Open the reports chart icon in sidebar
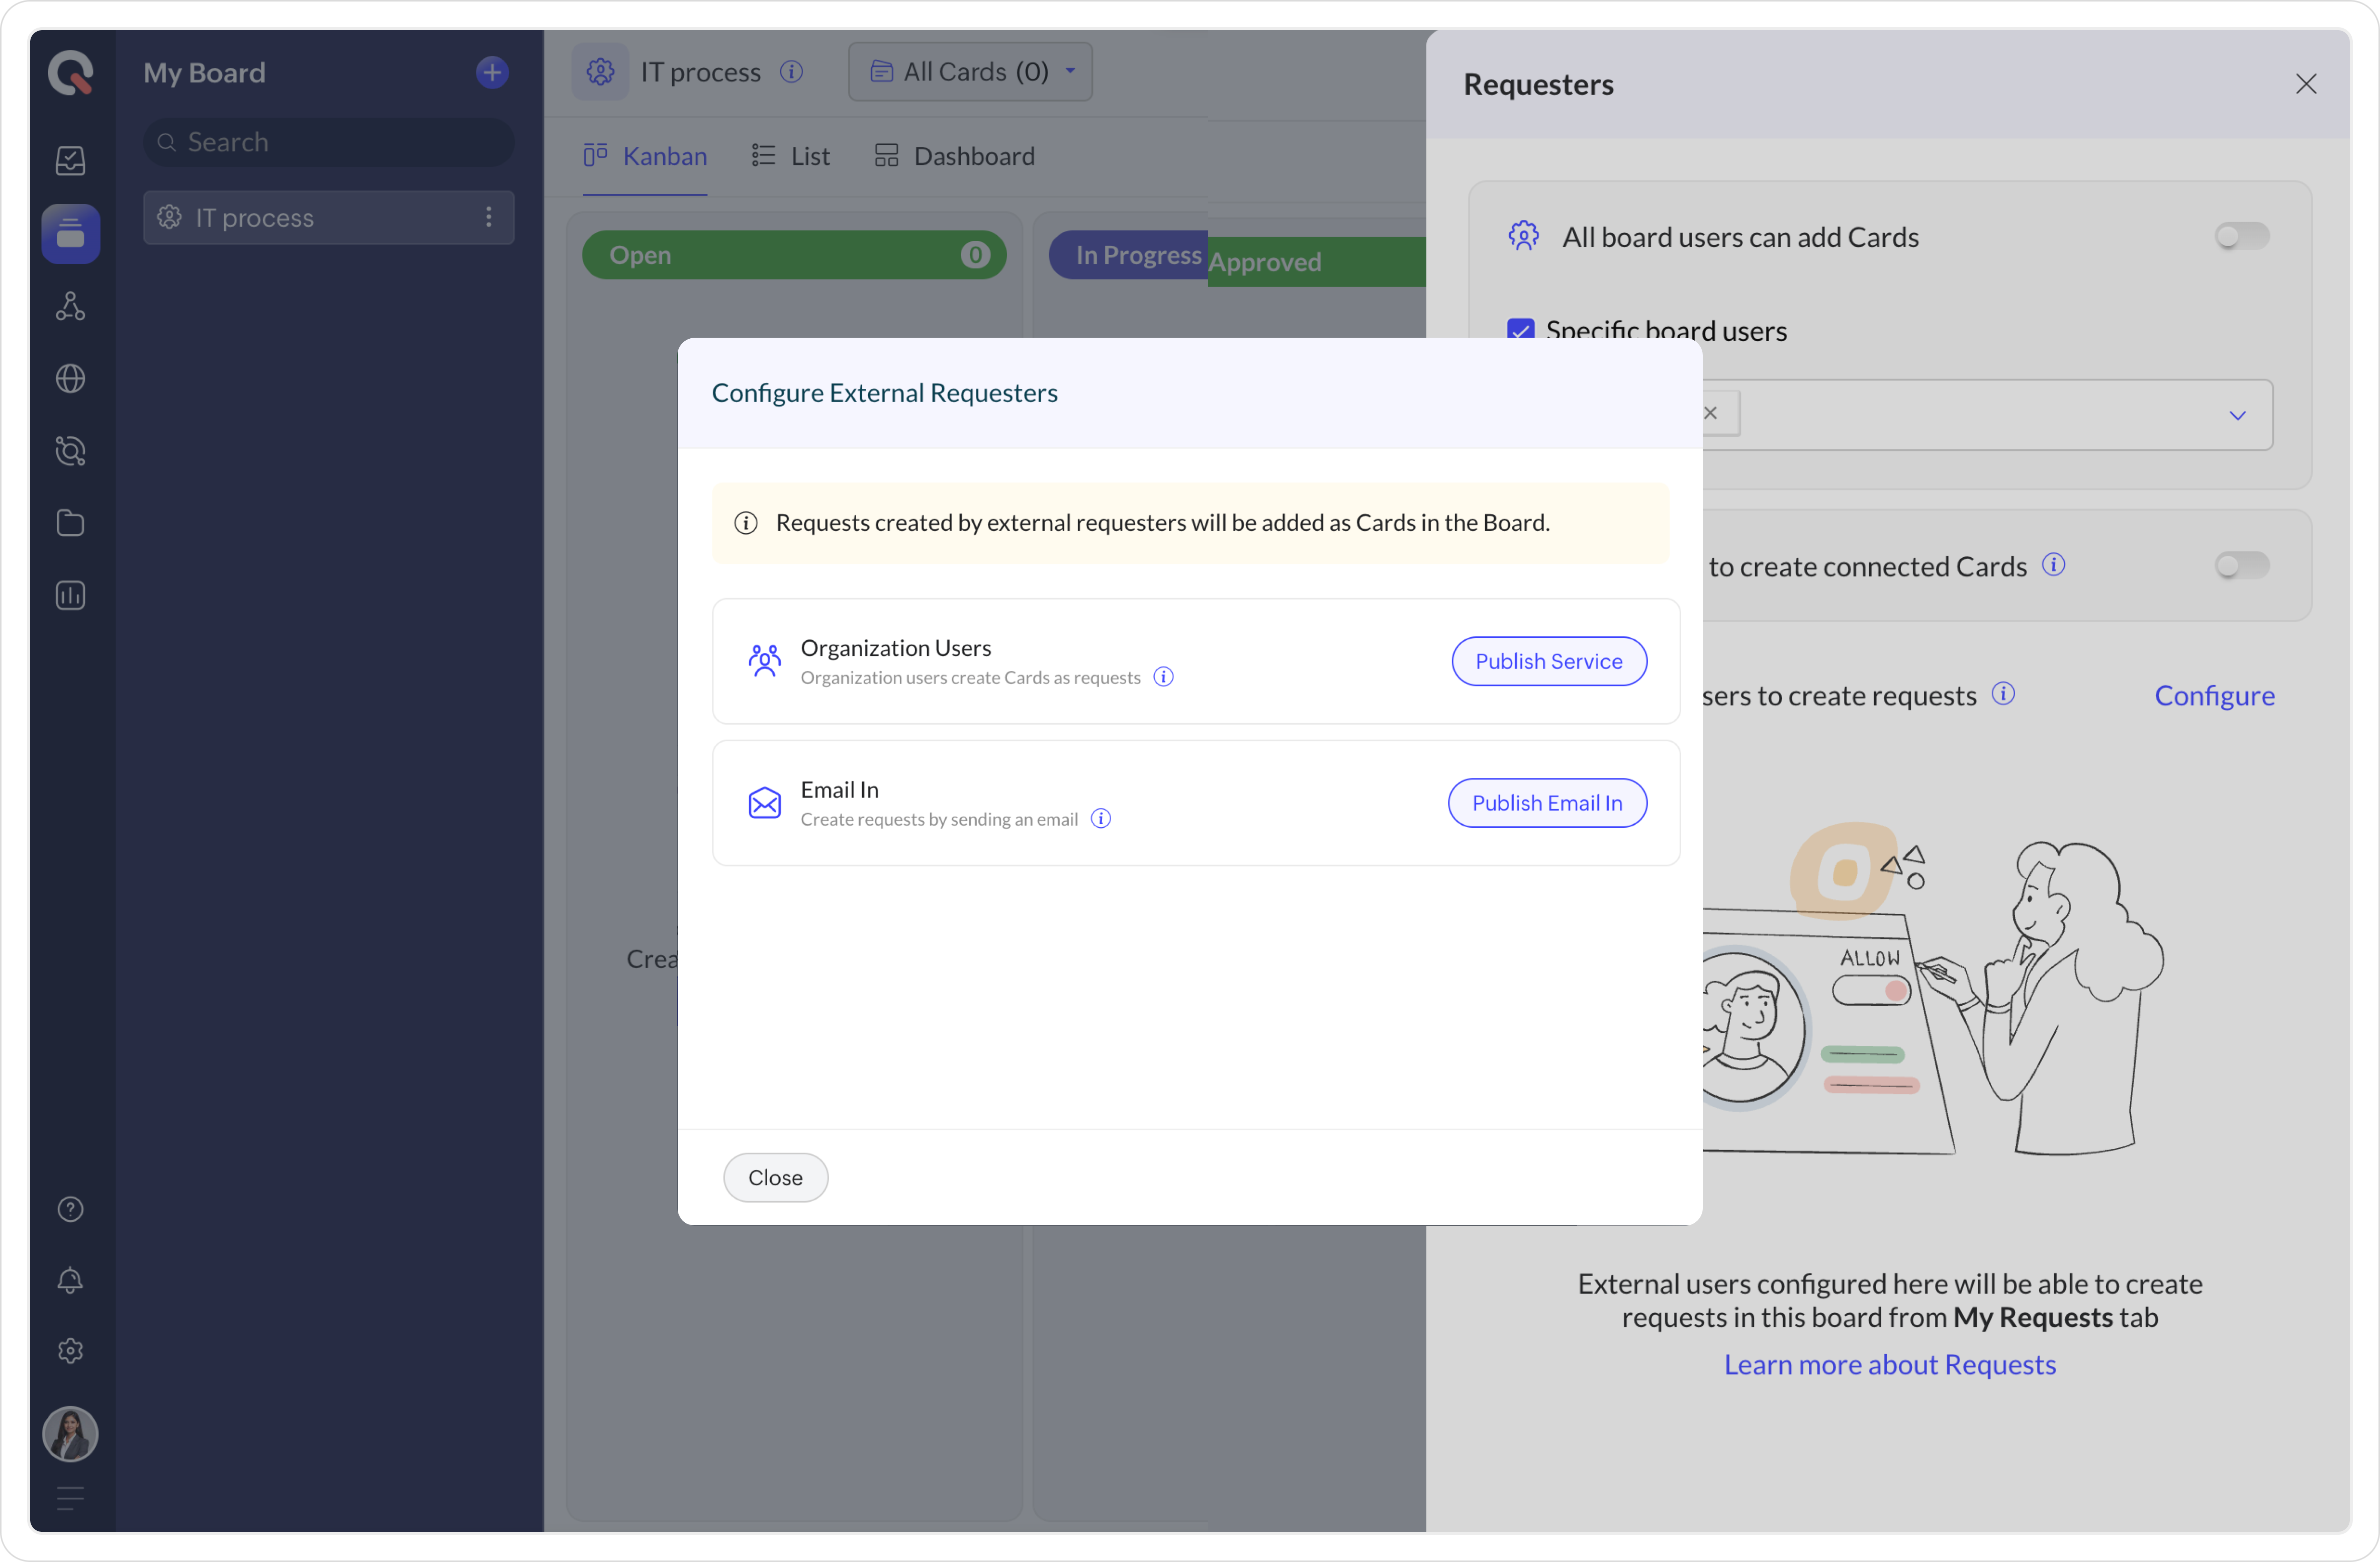Viewport: 2380px width, 1562px height. pyautogui.click(x=70, y=596)
